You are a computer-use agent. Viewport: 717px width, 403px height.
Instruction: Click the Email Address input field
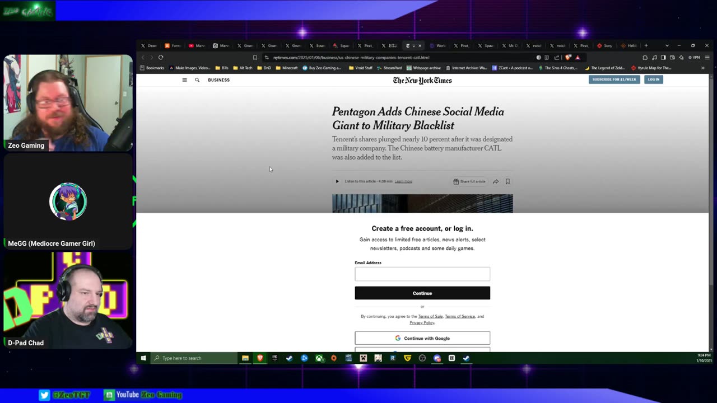click(x=422, y=274)
